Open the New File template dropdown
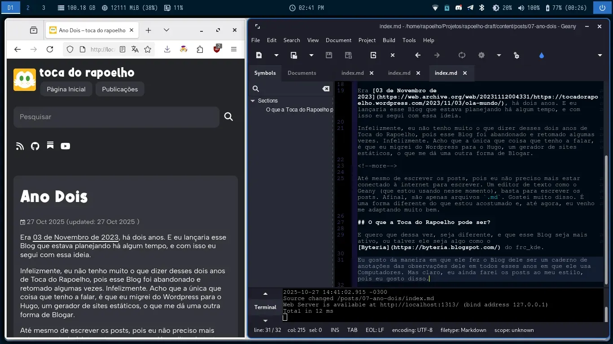 click(277, 55)
